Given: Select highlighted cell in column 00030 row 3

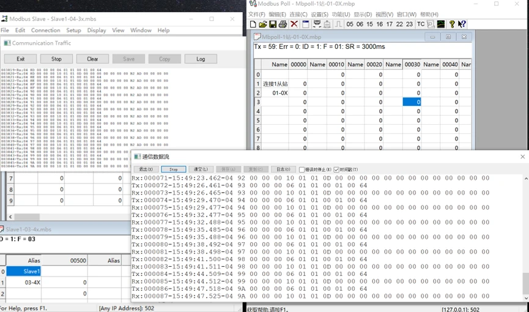Looking at the screenshot, I should (x=412, y=102).
